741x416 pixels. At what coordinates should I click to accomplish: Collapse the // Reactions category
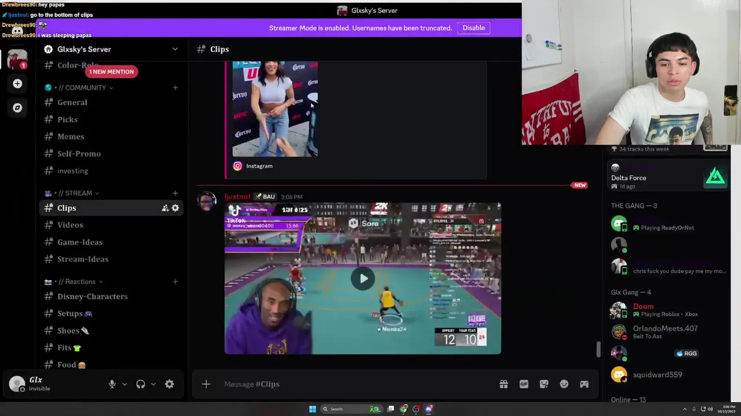[x=74, y=281]
